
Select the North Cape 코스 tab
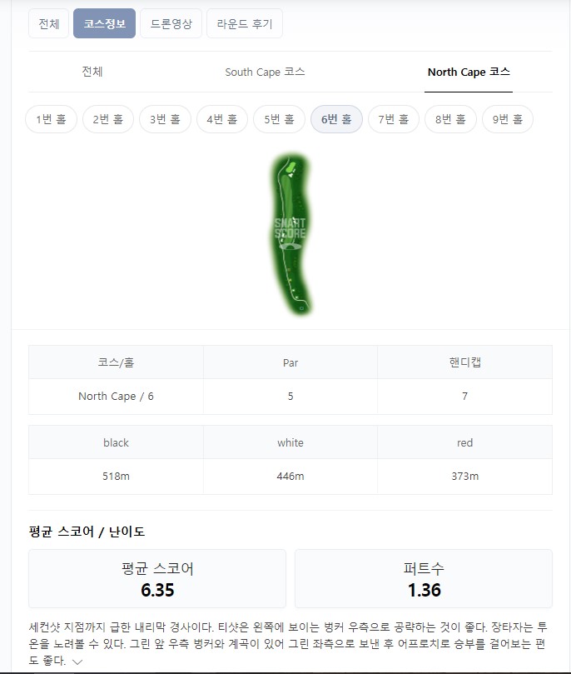(x=469, y=72)
